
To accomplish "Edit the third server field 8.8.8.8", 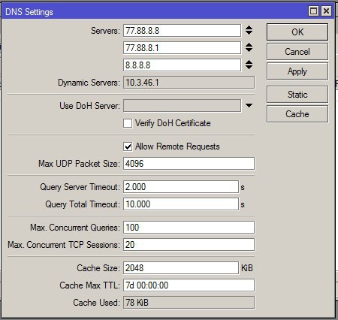I will click(182, 65).
